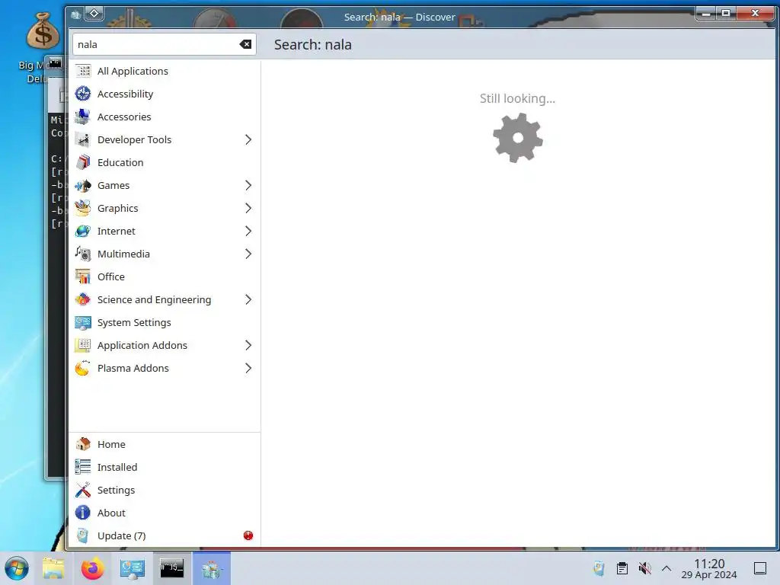Viewport: 780px width, 585px height.
Task: Click the Multimedia speaker icon
Action: (82, 254)
